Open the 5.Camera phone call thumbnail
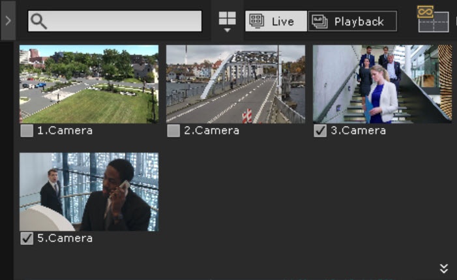457x280 pixels. coord(89,192)
